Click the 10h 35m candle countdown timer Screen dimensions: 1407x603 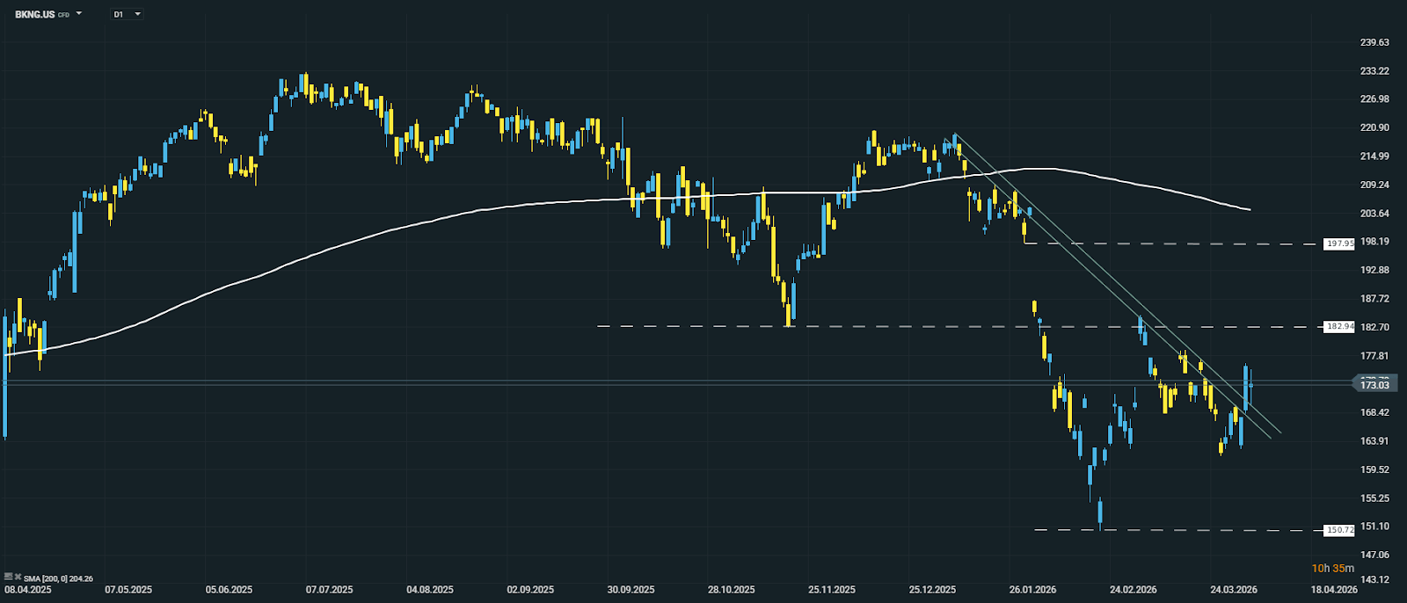pyautogui.click(x=1333, y=569)
